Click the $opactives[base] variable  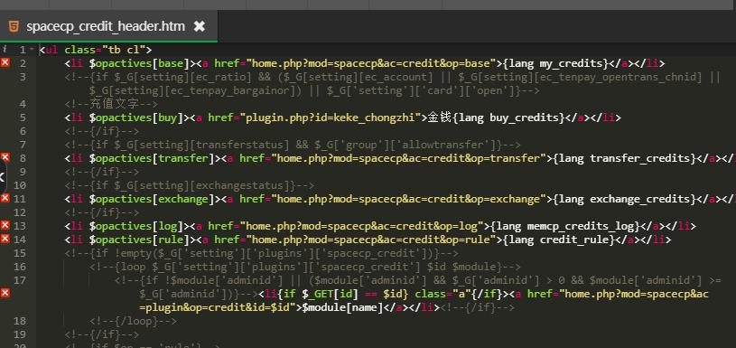(x=139, y=63)
